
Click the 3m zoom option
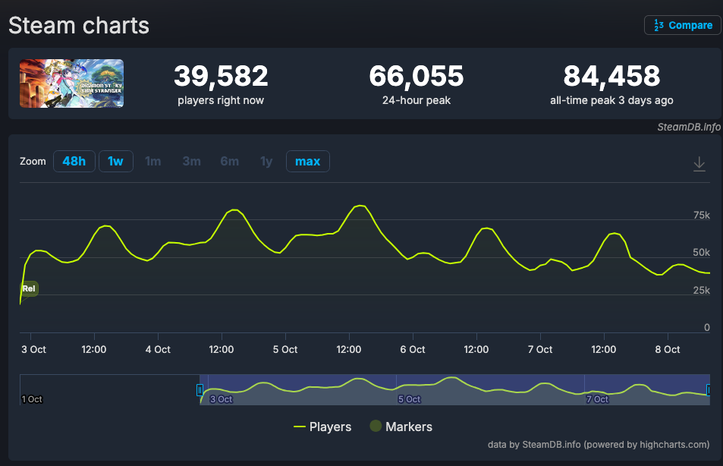coord(191,161)
